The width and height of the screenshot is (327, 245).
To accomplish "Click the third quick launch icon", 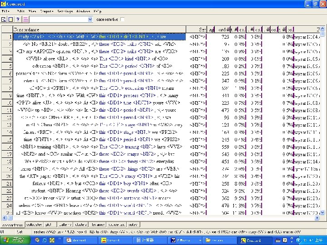I will tap(52, 240).
